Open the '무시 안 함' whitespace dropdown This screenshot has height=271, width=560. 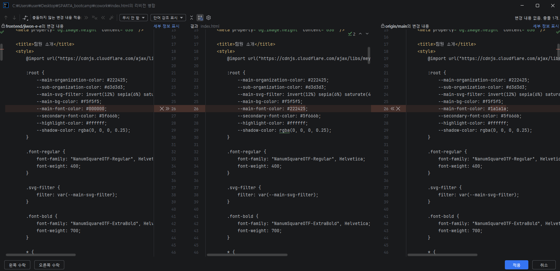pyautogui.click(x=133, y=18)
